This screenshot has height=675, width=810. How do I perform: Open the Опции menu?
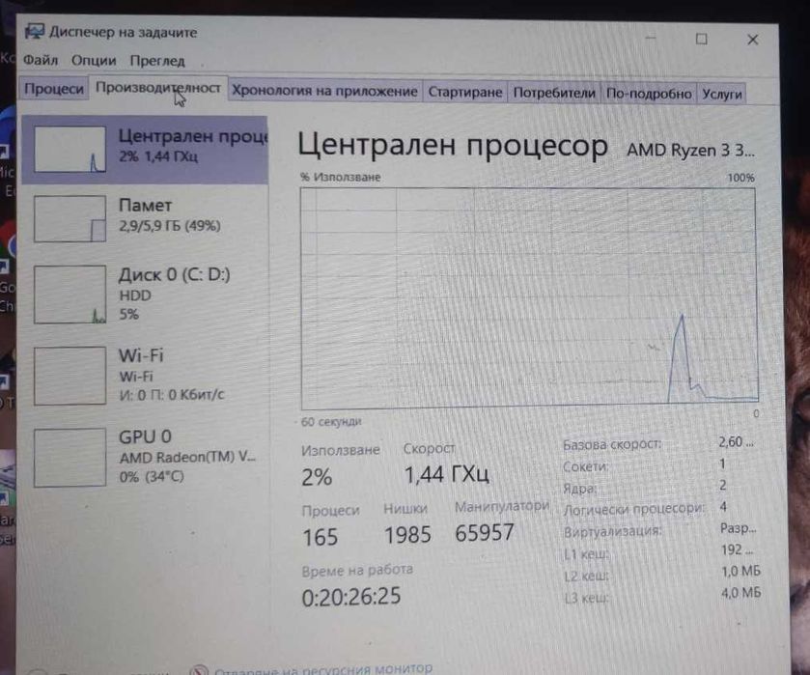[x=94, y=61]
